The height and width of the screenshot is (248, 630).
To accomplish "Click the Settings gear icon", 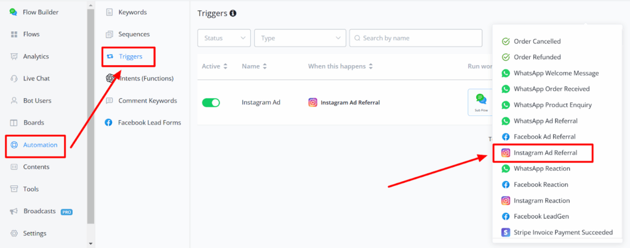I will tap(14, 233).
